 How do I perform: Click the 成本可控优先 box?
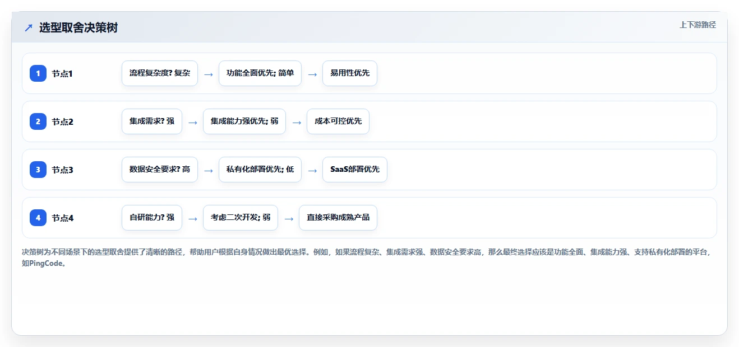(x=338, y=121)
